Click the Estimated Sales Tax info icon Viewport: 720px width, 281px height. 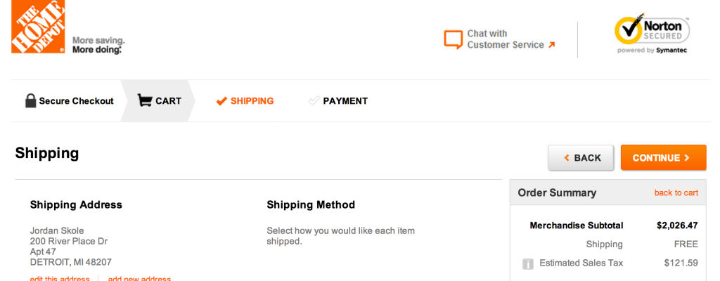[528, 263]
